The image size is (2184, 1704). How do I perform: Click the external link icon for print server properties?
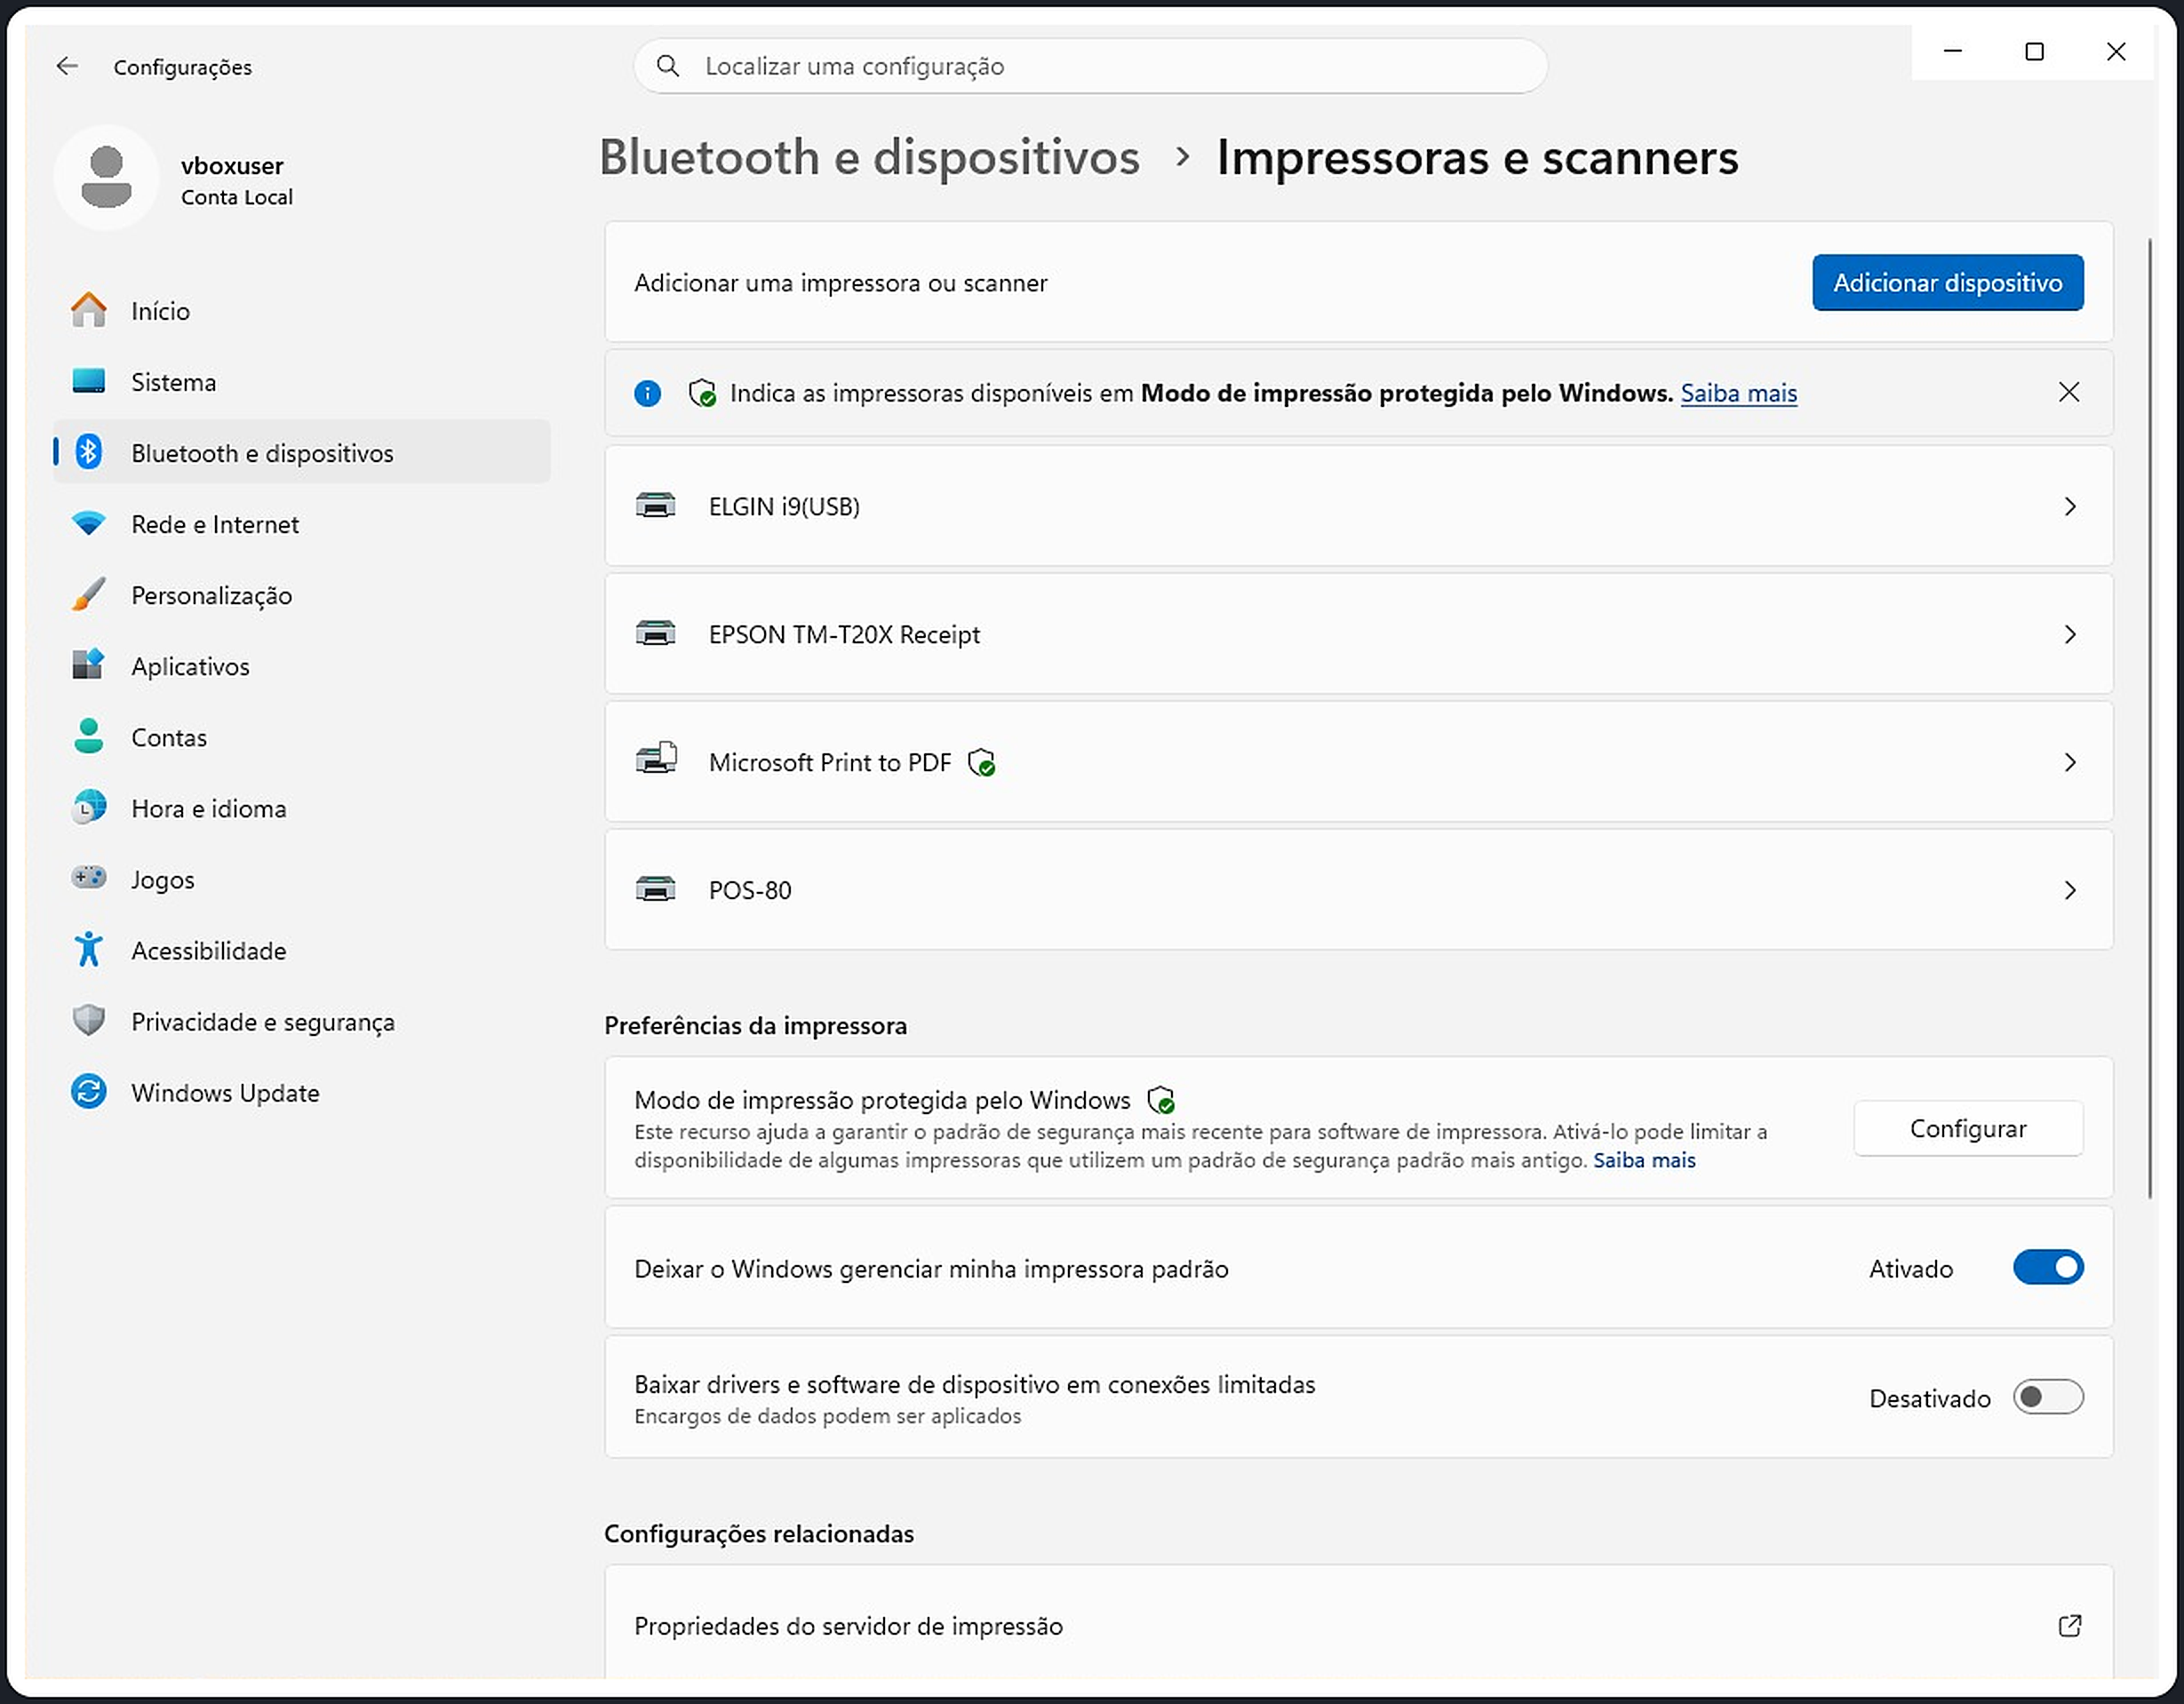pyautogui.click(x=2070, y=1626)
